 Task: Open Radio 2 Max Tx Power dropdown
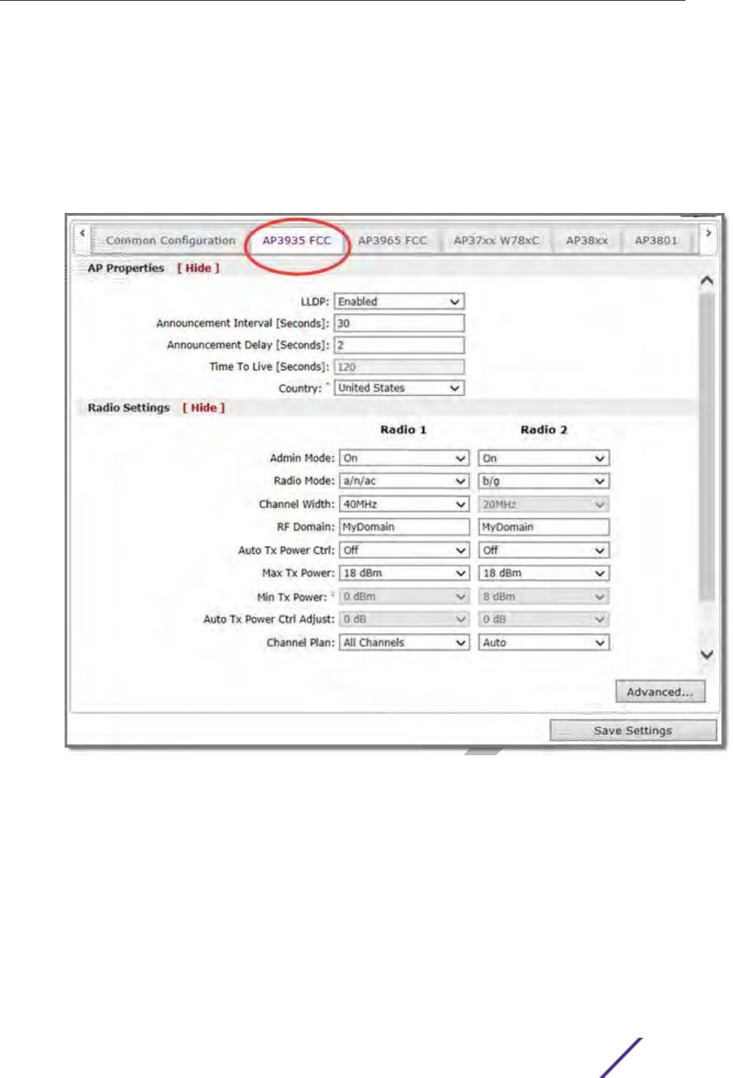(544, 573)
